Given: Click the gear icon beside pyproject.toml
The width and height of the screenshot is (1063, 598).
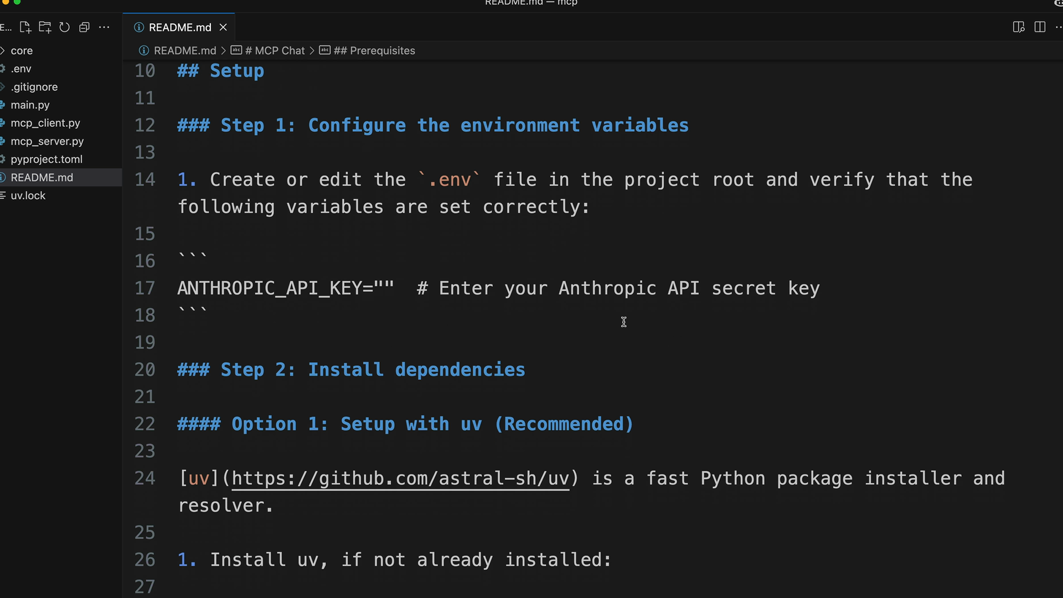Looking at the screenshot, I should (3, 159).
